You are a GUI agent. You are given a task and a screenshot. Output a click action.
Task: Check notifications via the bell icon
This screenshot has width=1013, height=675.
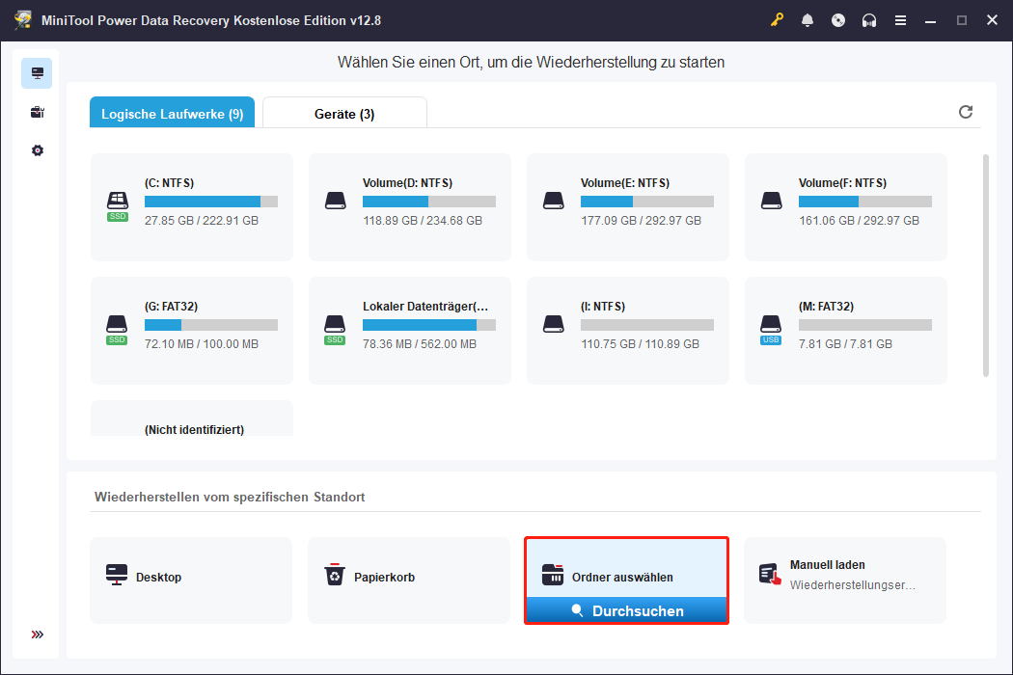click(x=808, y=19)
